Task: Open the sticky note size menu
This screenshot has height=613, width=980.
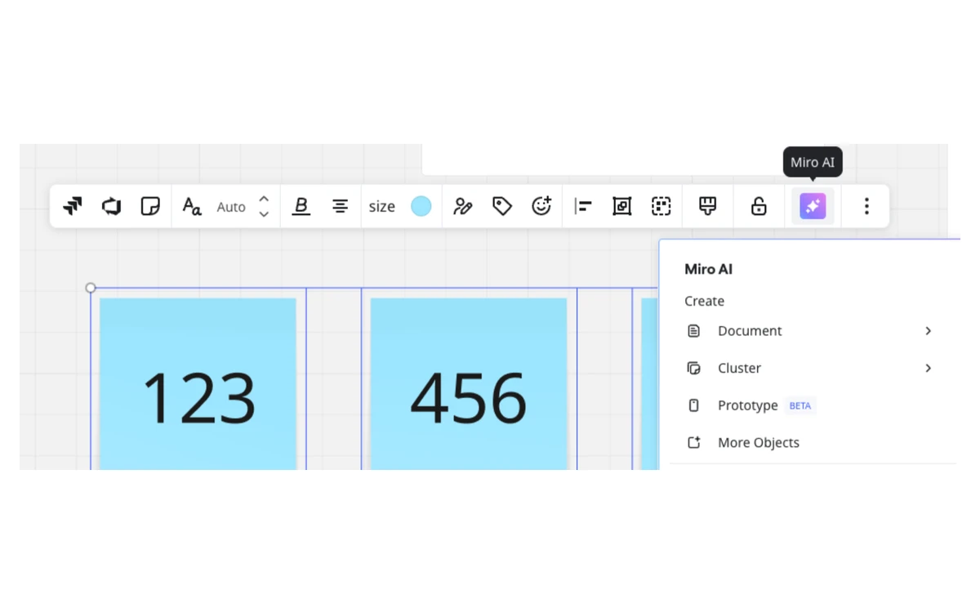Action: 381,207
